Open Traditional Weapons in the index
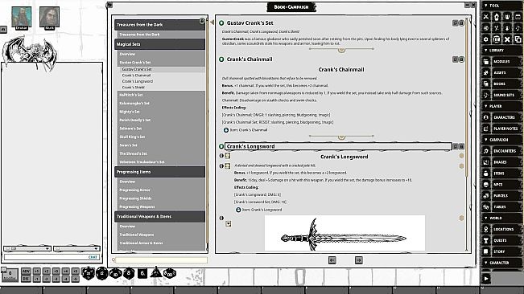Screen dimensions: 524x294 pyautogui.click(x=137, y=235)
